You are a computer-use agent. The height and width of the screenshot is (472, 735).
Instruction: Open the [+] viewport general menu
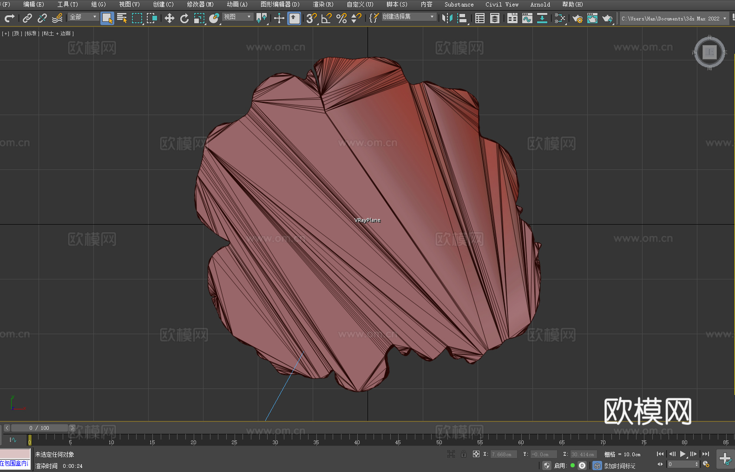coord(6,33)
